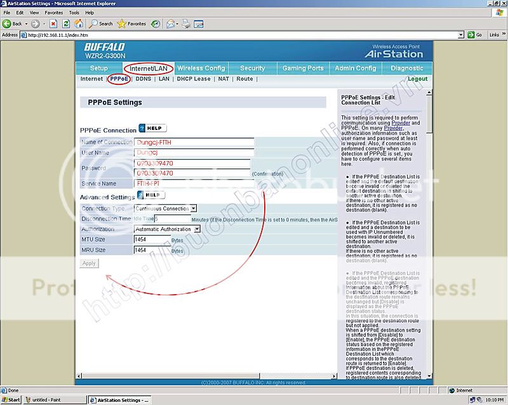Open the Tools menu
Viewport: 508px width, 405px height.
[x=74, y=13]
